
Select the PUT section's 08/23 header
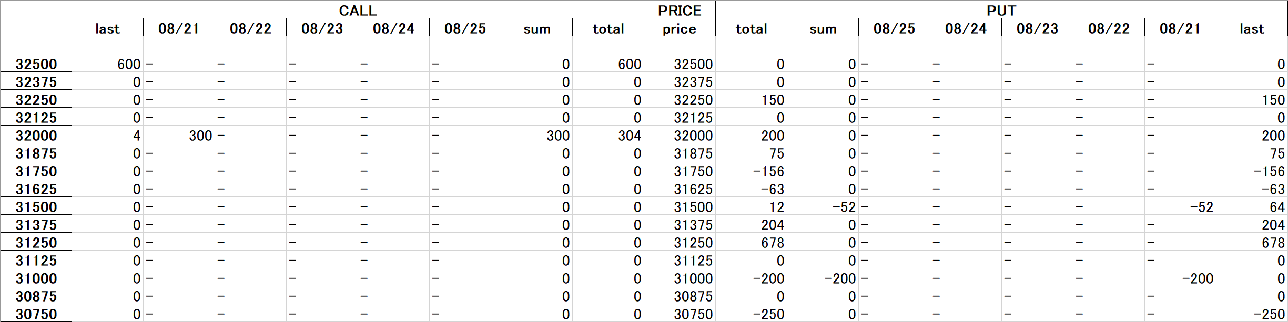pyautogui.click(x=1037, y=28)
